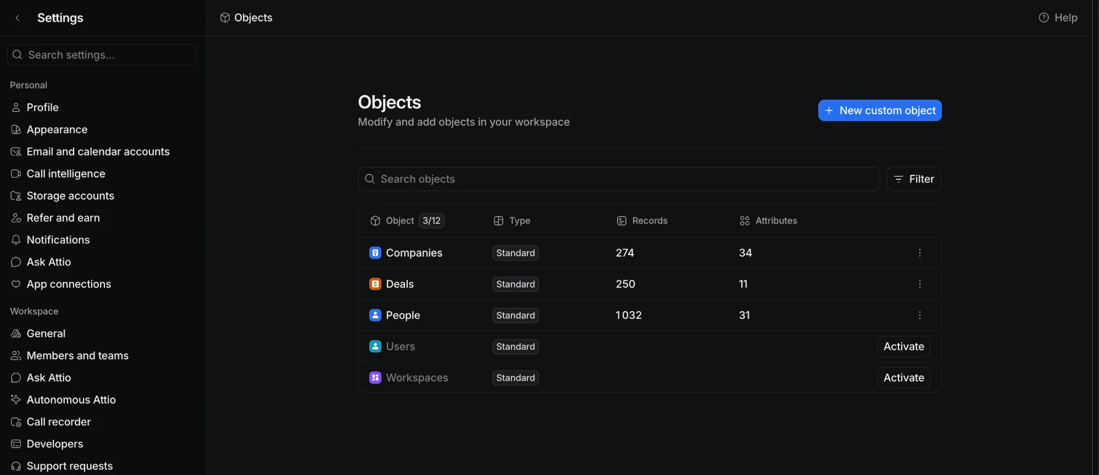Screen dimensions: 1099x475
Task: Click the Email and calendar accounts icon
Action: point(16,151)
